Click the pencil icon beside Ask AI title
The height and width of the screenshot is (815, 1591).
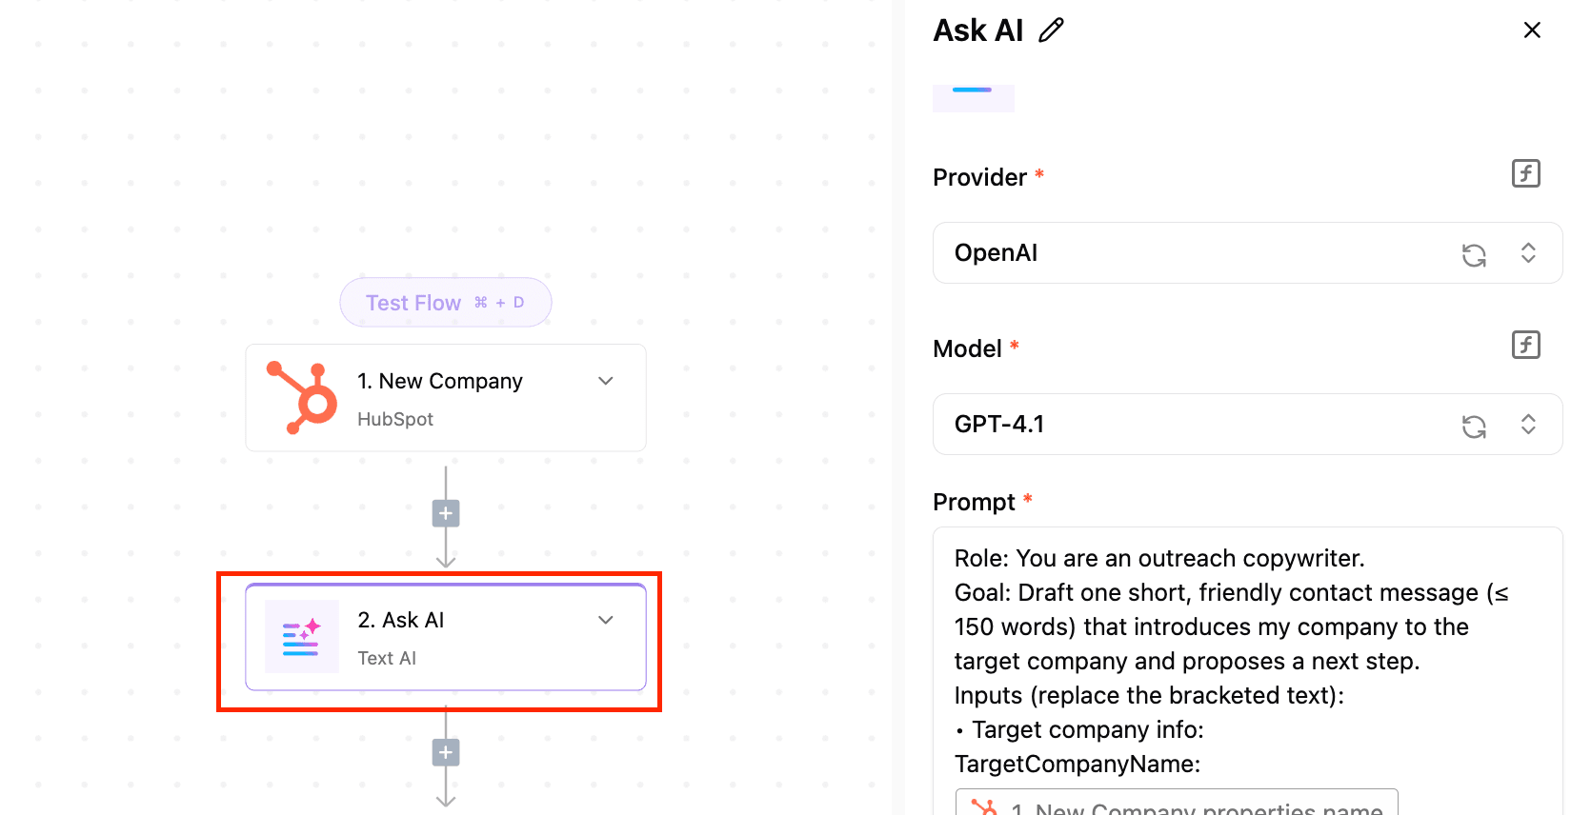point(1051,30)
